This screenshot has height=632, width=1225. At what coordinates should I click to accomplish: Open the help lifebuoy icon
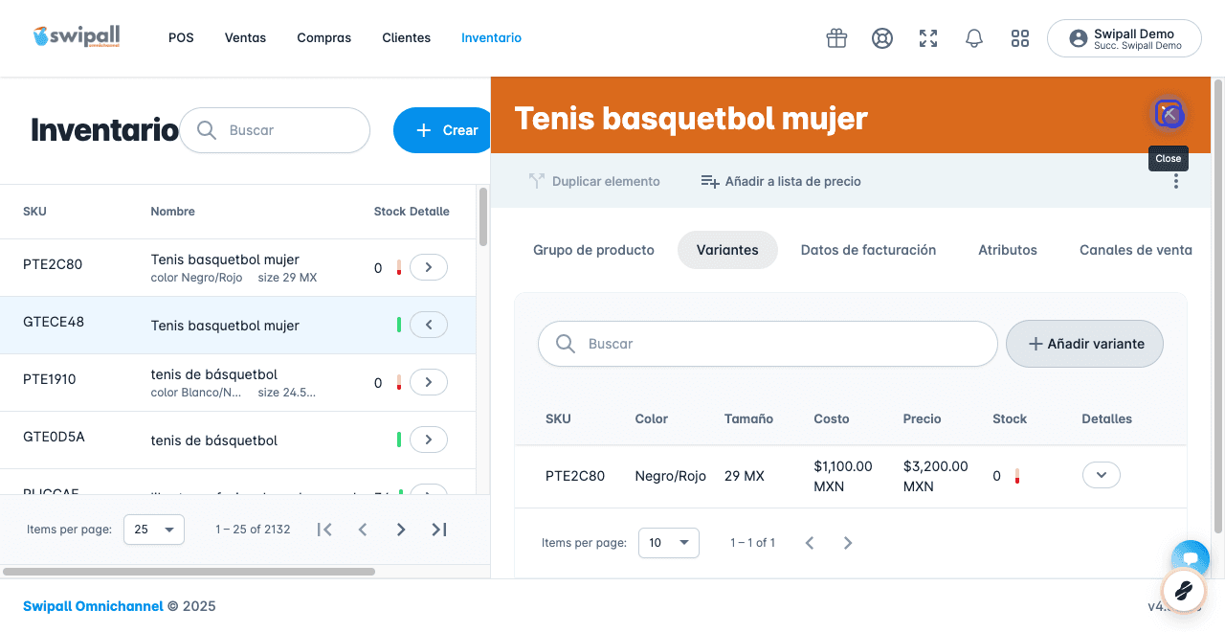point(882,38)
